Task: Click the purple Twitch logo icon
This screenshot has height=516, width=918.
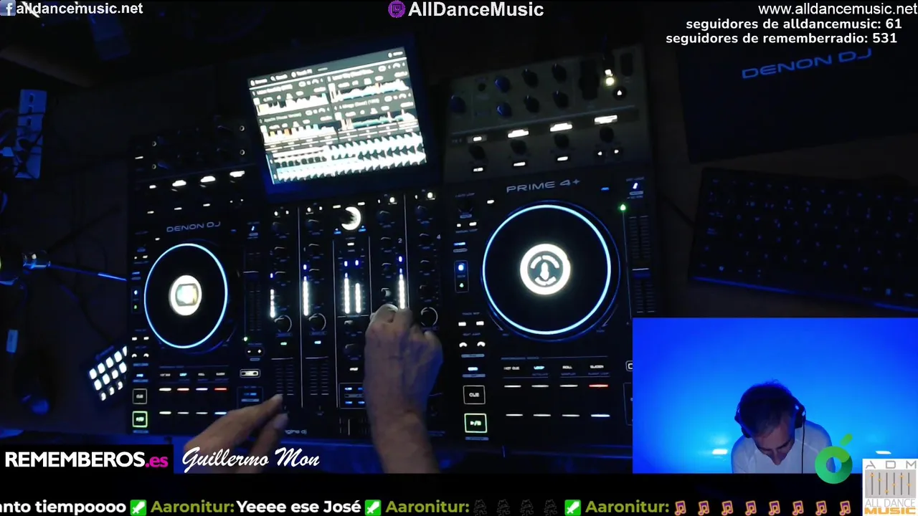Action: coord(397,9)
